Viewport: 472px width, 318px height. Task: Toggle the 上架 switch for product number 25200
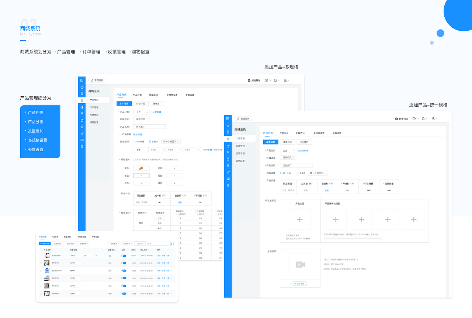coord(124,256)
